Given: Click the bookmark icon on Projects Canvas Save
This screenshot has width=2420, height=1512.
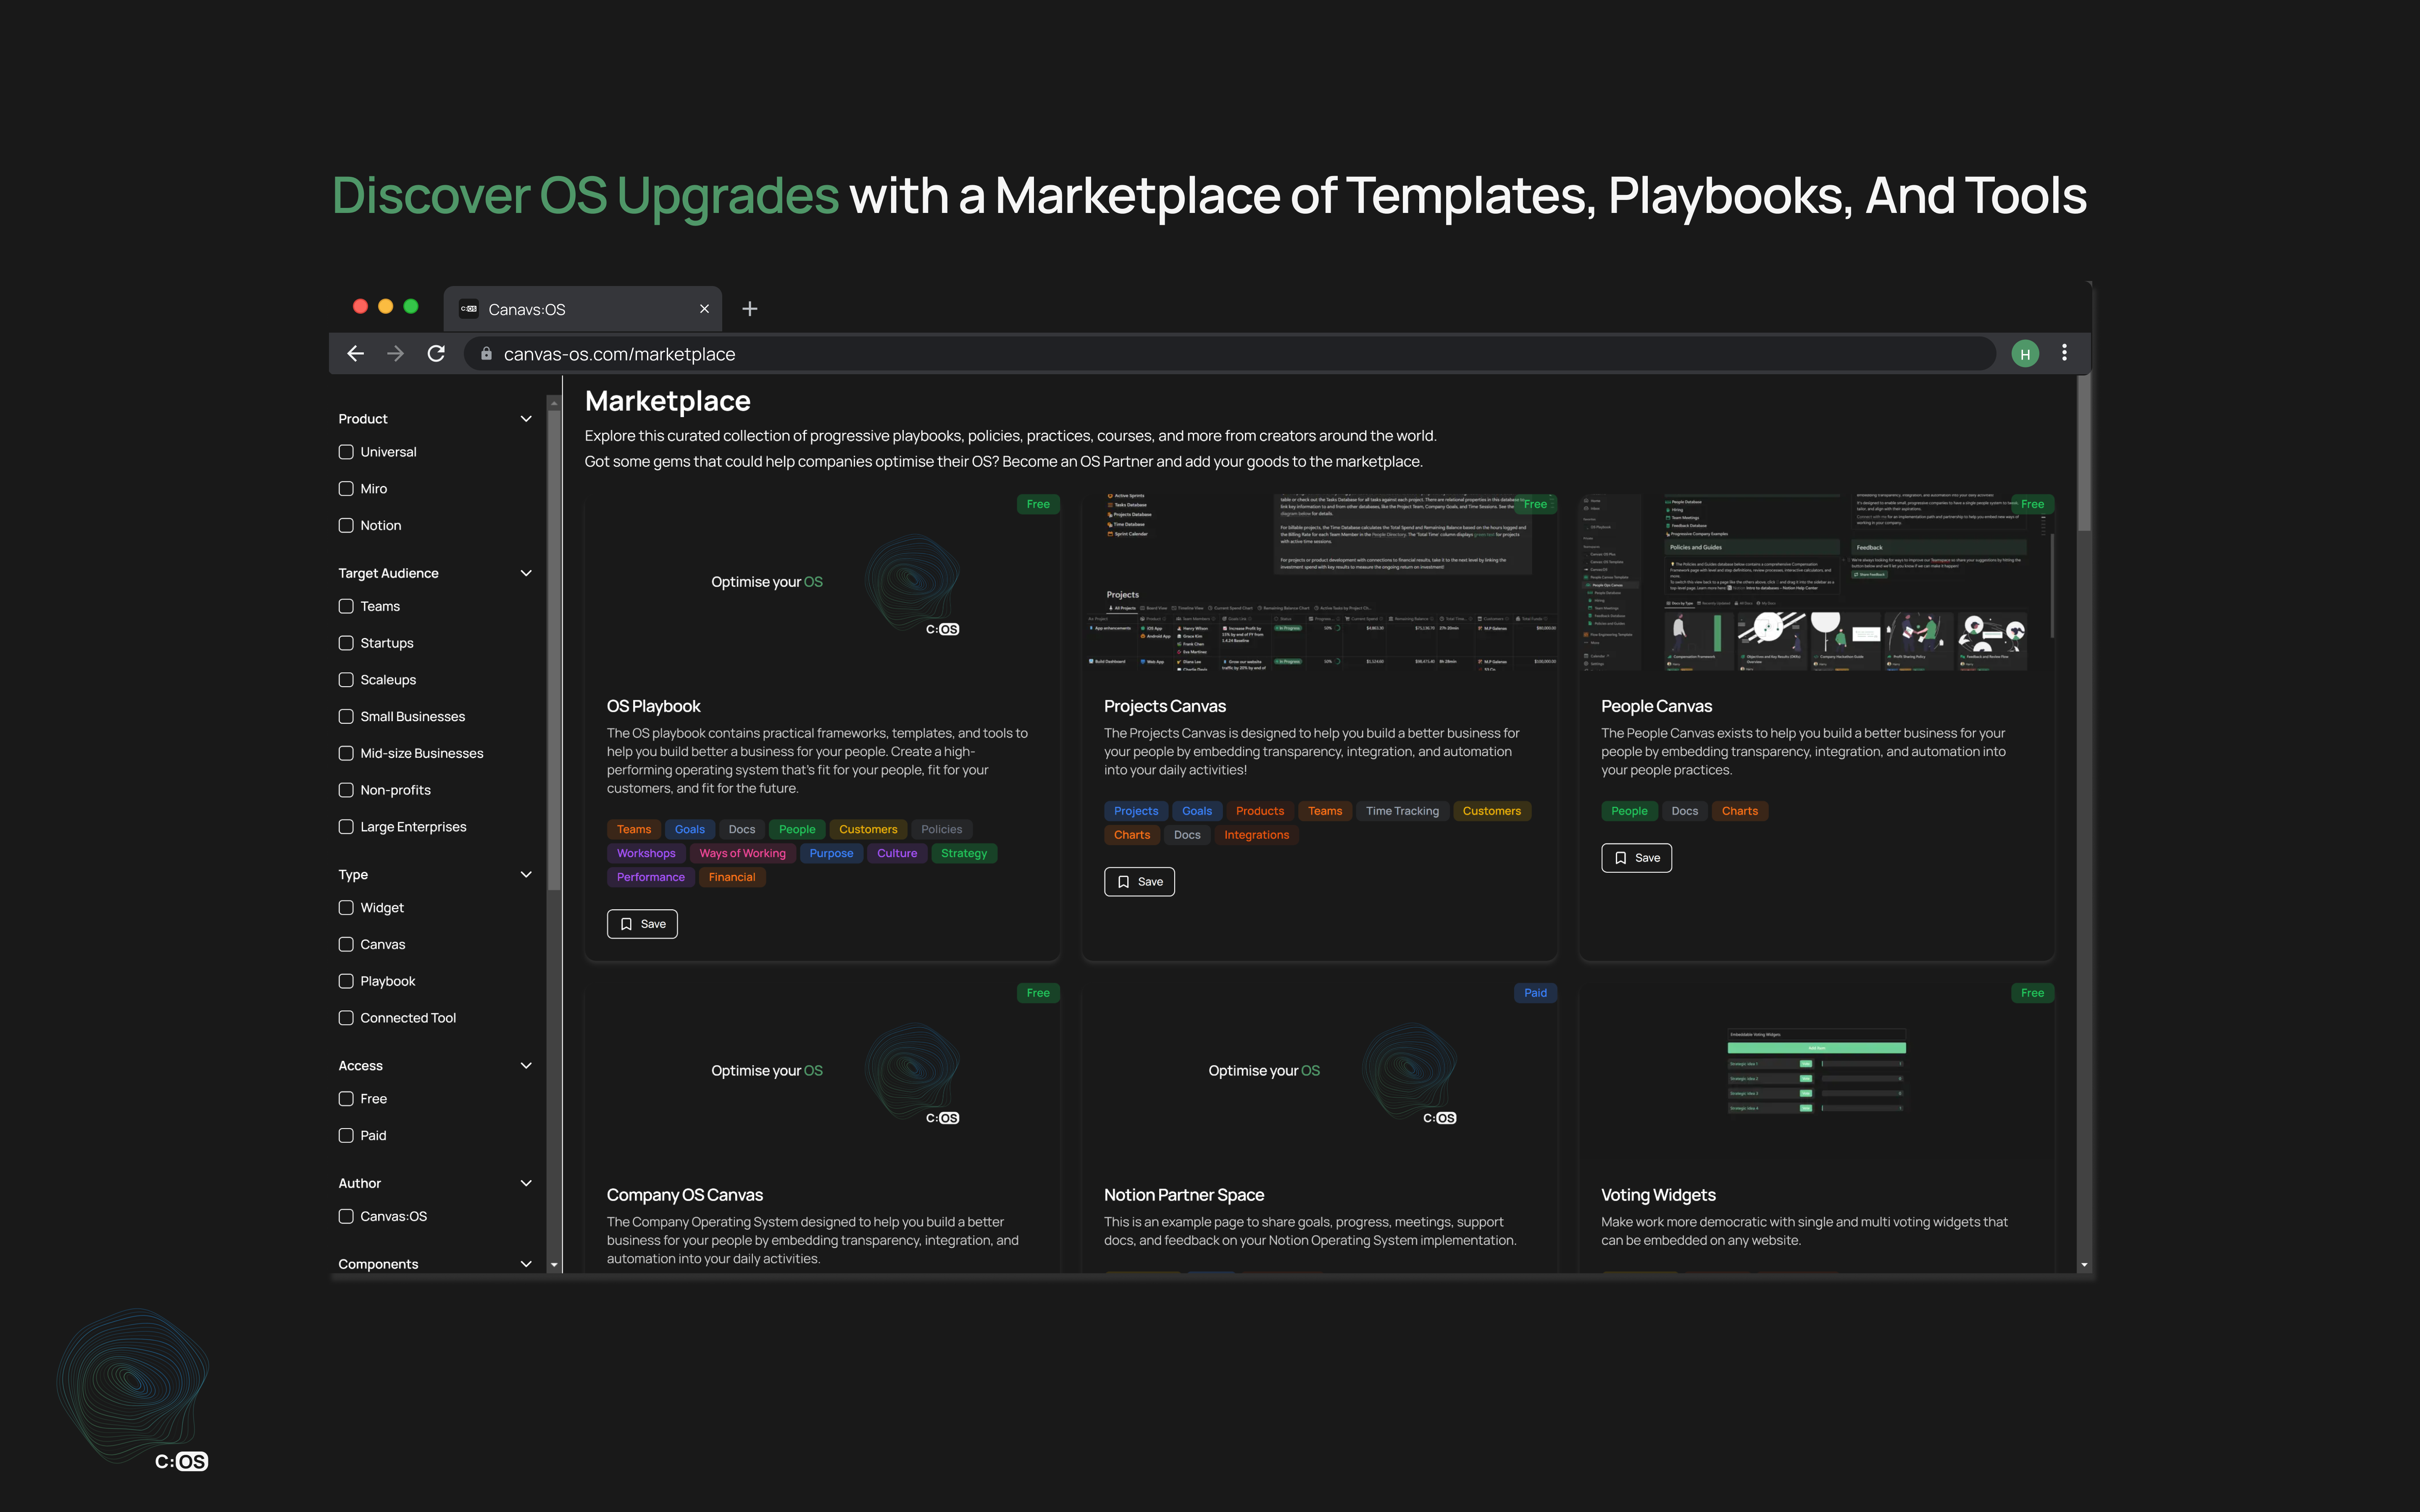Looking at the screenshot, I should (1123, 882).
